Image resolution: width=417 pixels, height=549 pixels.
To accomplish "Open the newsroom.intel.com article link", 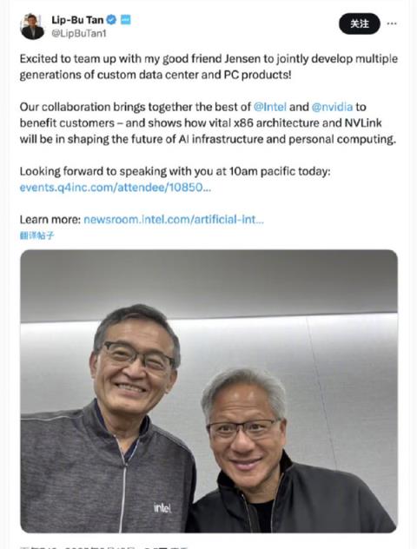I will point(174,220).
